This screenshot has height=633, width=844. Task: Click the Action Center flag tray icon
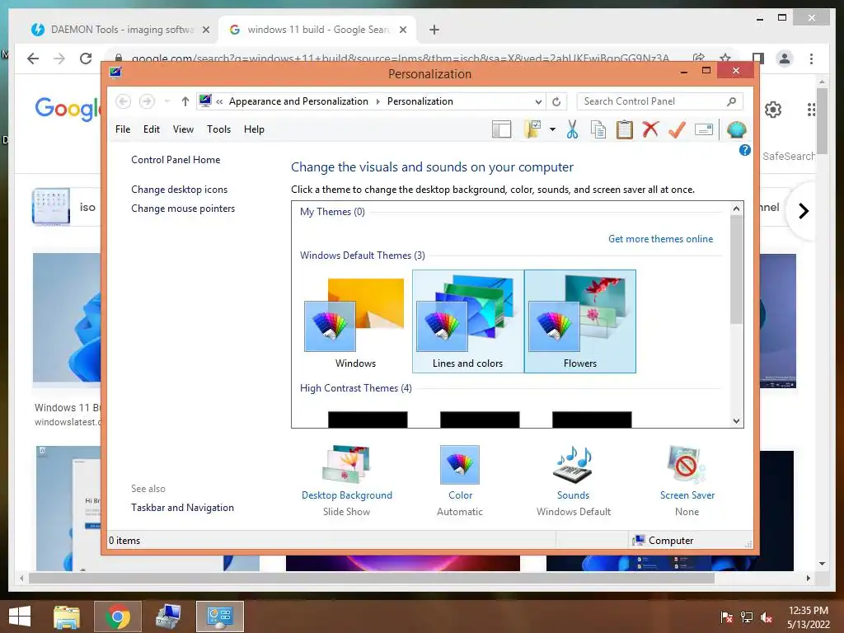(727, 617)
